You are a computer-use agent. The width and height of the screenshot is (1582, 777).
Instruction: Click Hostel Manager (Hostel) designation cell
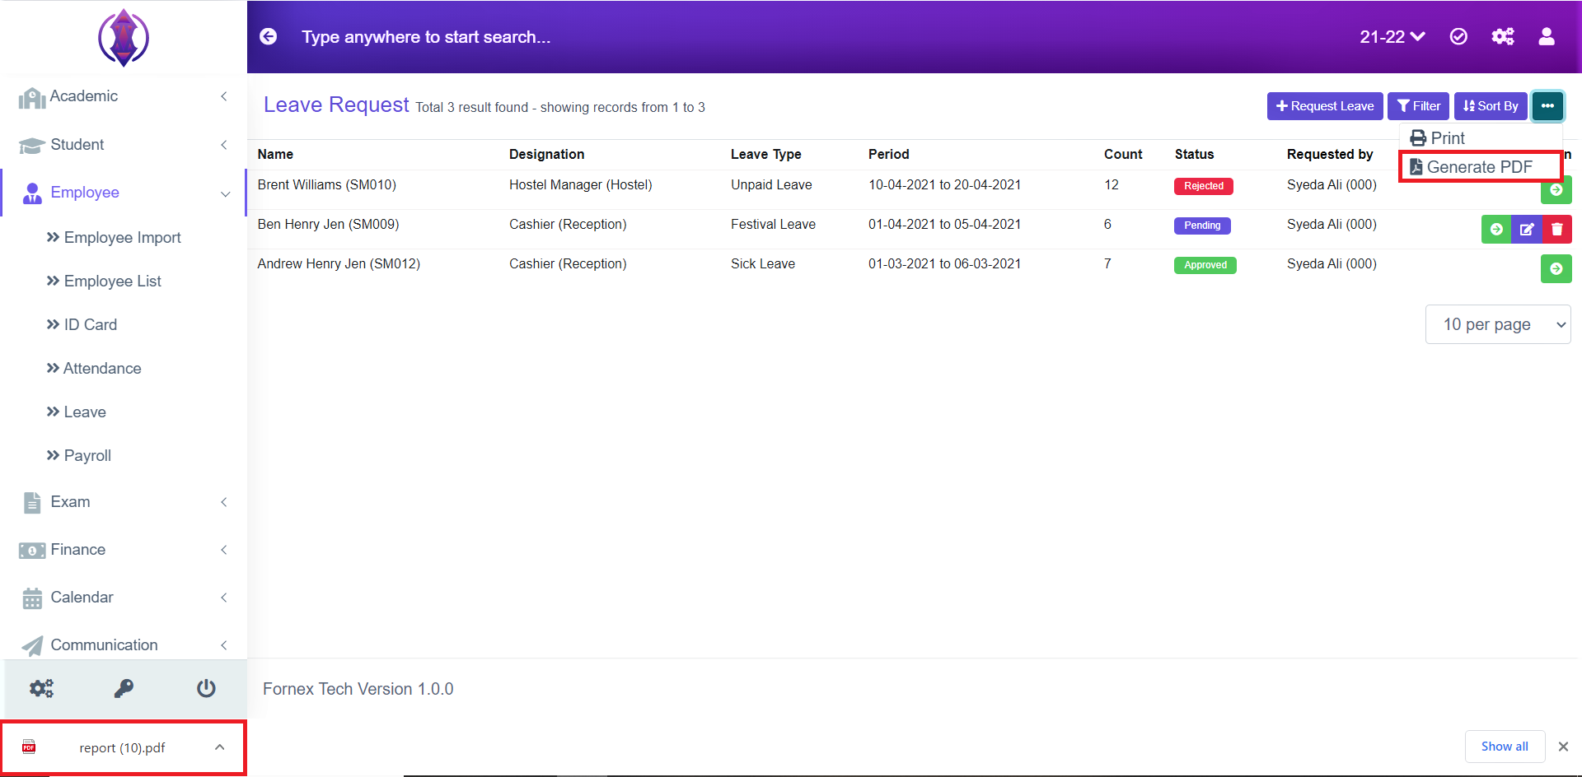click(x=581, y=185)
